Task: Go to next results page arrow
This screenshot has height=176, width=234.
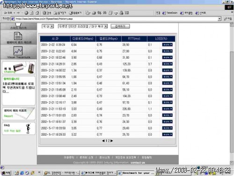Action: point(112,141)
